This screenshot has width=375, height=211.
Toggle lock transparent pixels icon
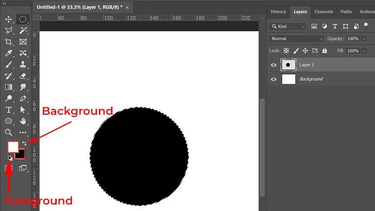click(x=286, y=51)
